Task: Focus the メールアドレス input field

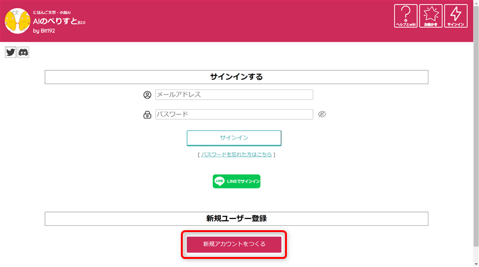Action: click(x=234, y=95)
